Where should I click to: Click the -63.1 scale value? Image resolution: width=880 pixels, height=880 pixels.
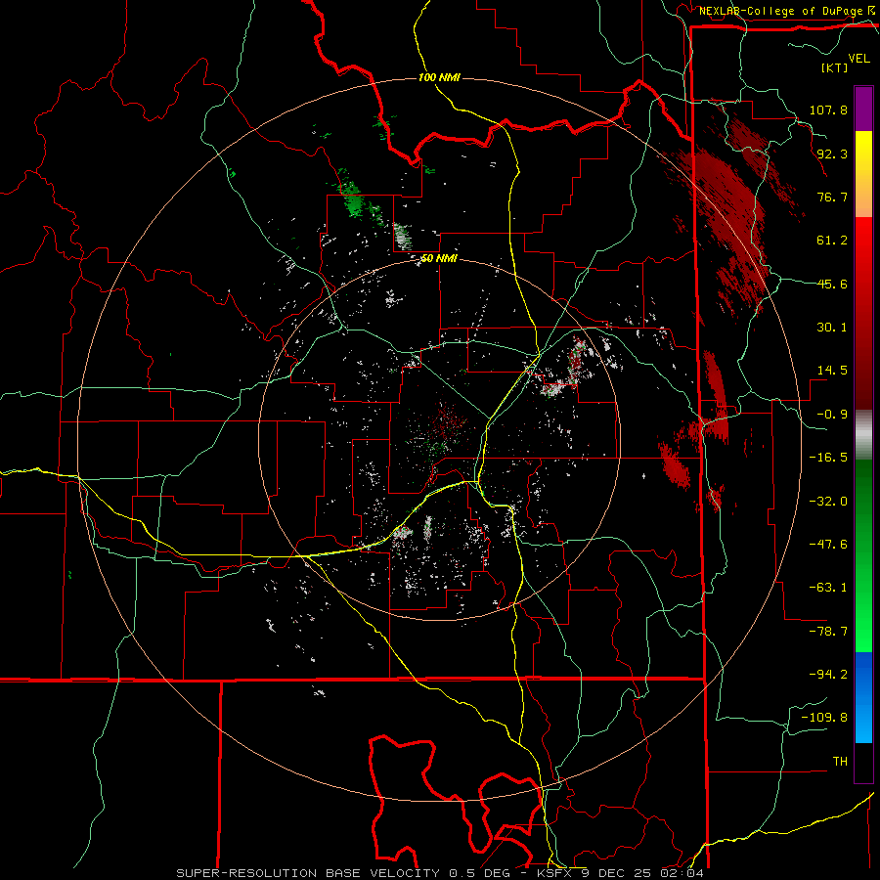[x=828, y=588]
